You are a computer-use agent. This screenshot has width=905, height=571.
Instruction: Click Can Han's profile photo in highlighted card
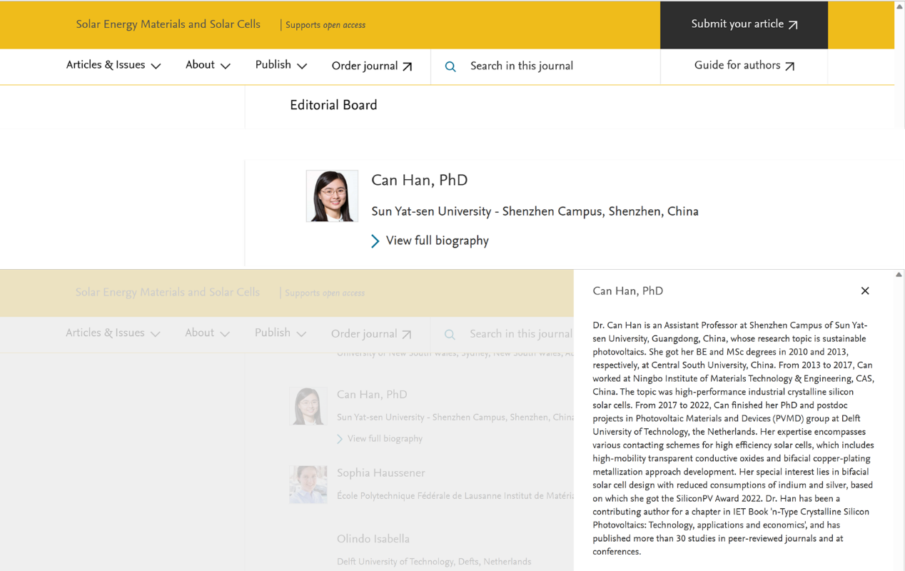tap(332, 196)
